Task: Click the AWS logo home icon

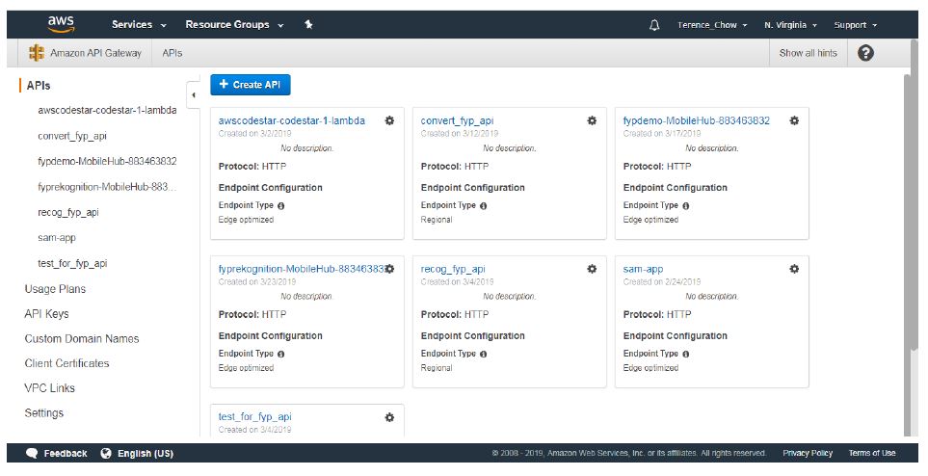Action: tap(62, 24)
